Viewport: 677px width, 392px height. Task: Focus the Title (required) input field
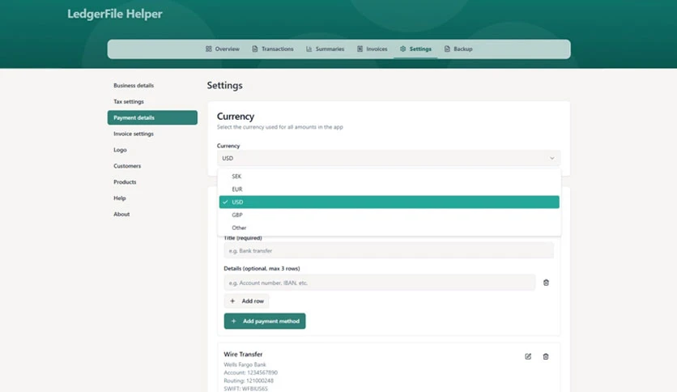[x=389, y=251]
